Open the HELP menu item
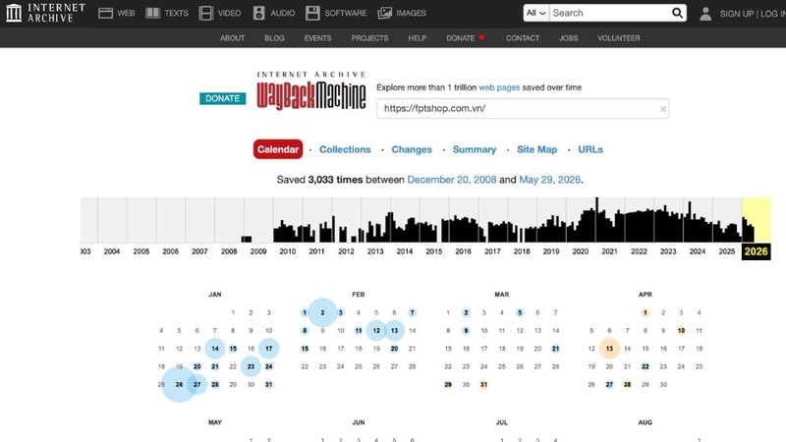The image size is (786, 442). pos(417,38)
